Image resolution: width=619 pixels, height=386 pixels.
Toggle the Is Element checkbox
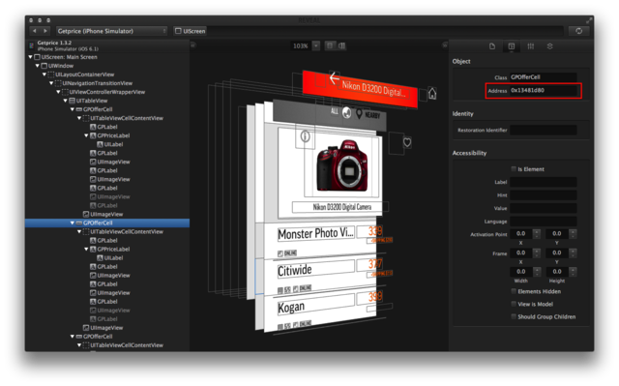coord(514,169)
